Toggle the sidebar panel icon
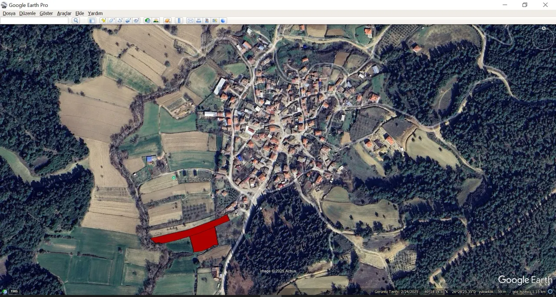Screen dimensions: 556x297 [x=92, y=20]
